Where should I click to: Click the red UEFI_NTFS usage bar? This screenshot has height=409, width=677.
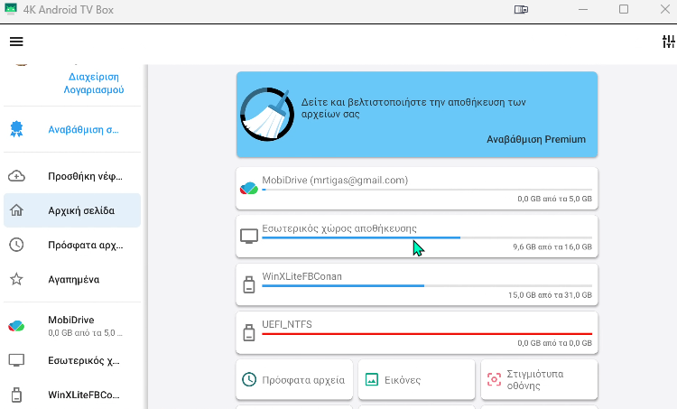(x=427, y=334)
